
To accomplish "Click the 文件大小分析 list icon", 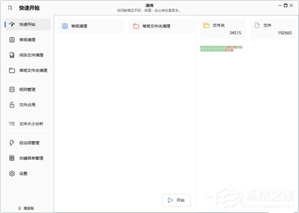I will (x=12, y=124).
